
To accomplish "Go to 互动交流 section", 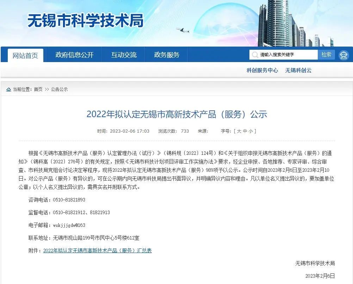I will point(124,55).
